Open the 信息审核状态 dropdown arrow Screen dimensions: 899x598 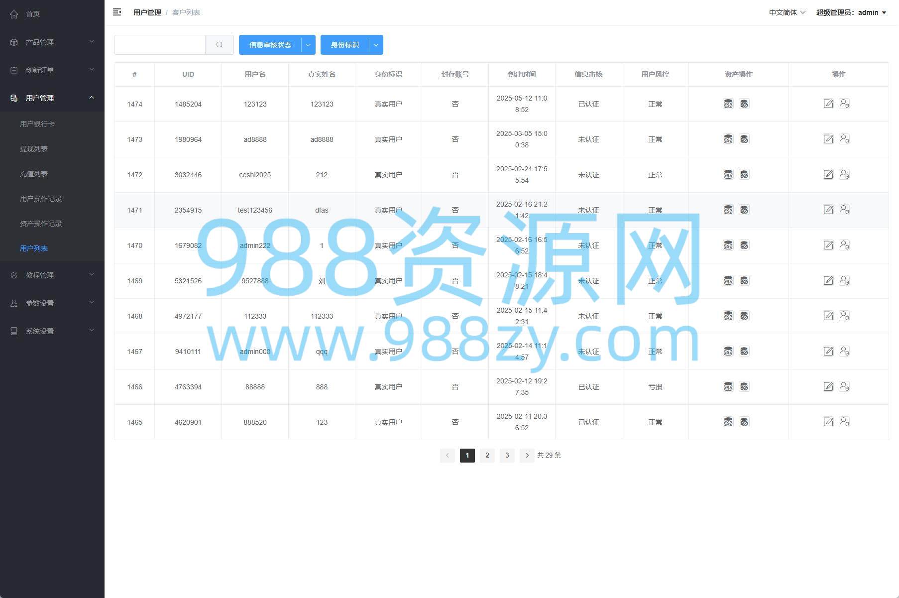(308, 45)
